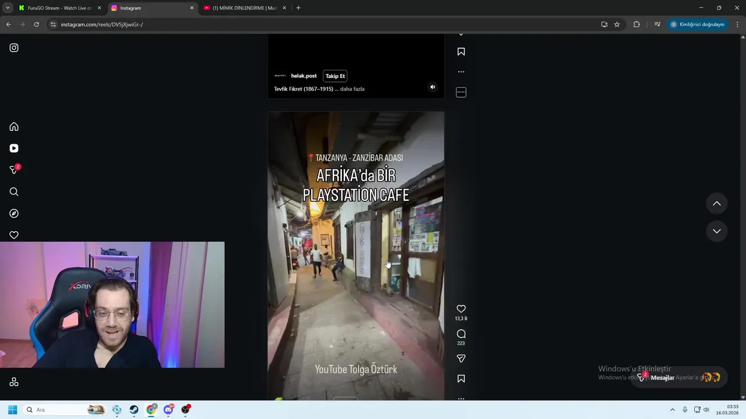
Task: Open Chrome extensions puzzle icon
Action: 636,24
